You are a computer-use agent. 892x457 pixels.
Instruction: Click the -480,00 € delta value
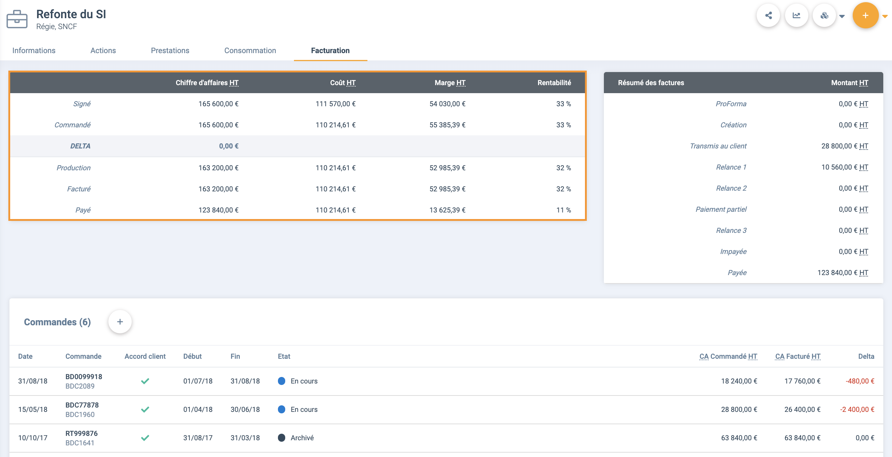[860, 381]
